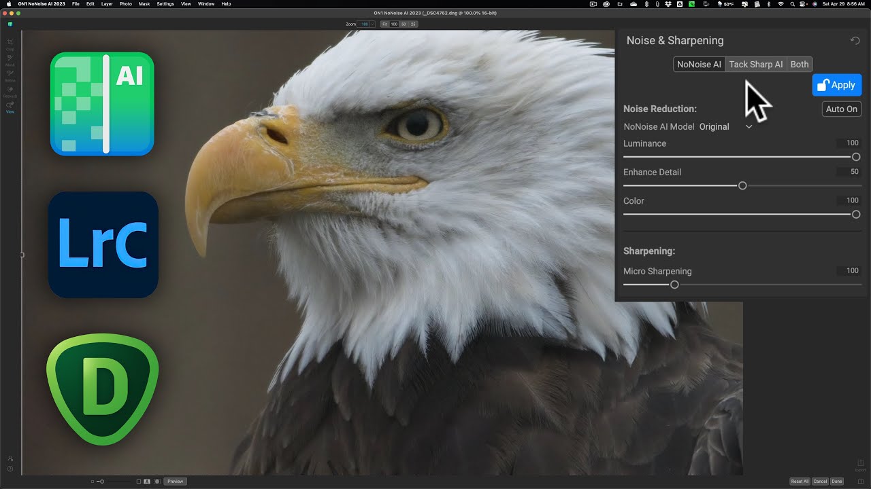Select the Retouch tool in left toolbar
Viewport: 871px width, 489px height.
point(10,91)
